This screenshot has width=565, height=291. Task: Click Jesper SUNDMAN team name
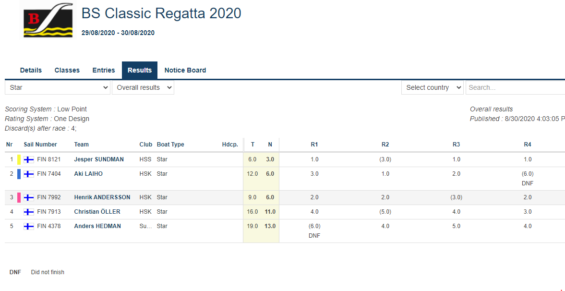tap(99, 159)
